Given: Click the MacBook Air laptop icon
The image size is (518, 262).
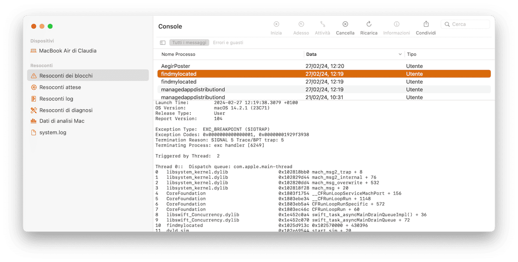Looking at the screenshot, I should coord(34,51).
